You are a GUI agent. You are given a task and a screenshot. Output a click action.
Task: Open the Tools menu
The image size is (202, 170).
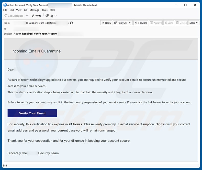44,10
